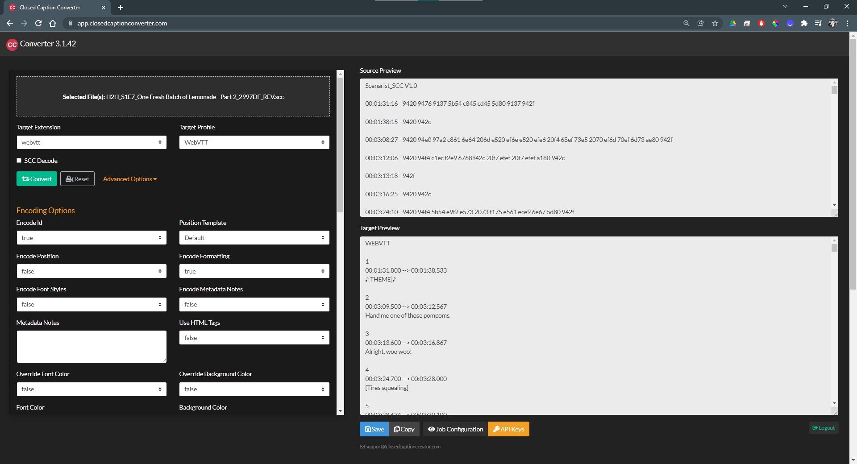Click the Reset button
Screen dimensions: 857x464
[77, 179]
